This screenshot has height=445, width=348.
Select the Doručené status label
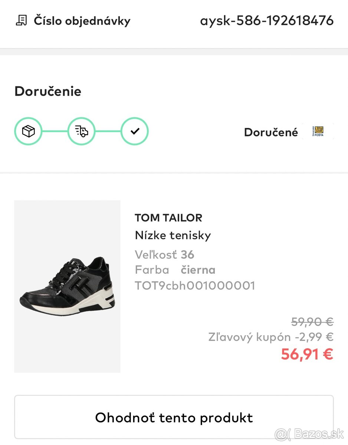click(271, 132)
